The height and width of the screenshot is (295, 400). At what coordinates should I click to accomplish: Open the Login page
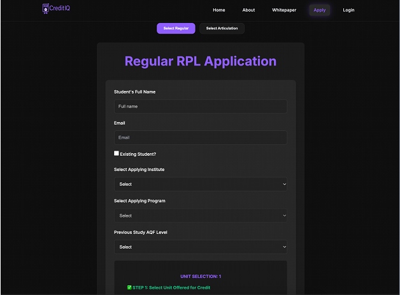click(348, 10)
